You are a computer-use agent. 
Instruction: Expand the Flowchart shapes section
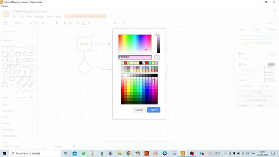click(7, 130)
